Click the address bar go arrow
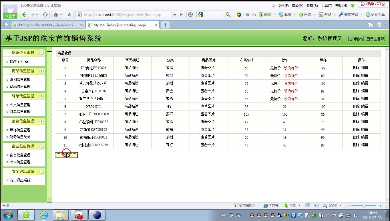The width and height of the screenshot is (390, 221). (181, 15)
